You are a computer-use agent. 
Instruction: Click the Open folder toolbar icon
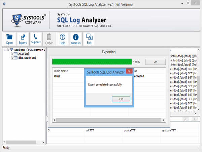(9, 39)
